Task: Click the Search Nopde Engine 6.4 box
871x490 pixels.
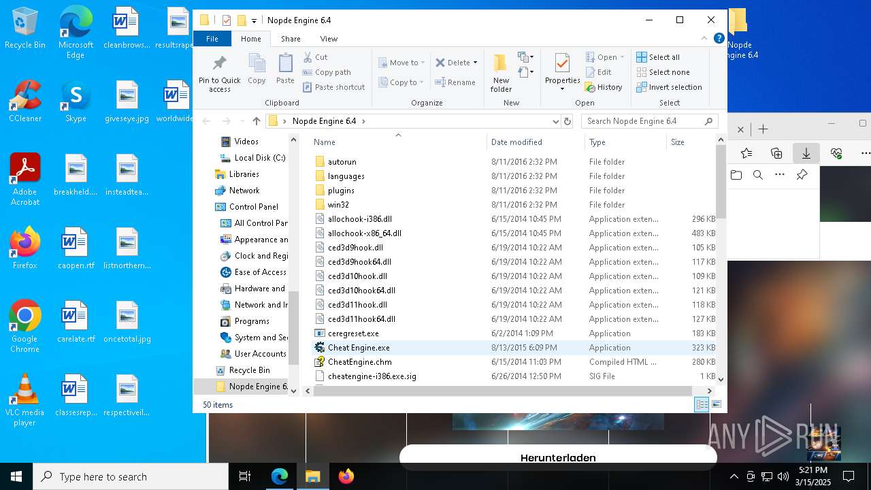Action: (x=650, y=121)
